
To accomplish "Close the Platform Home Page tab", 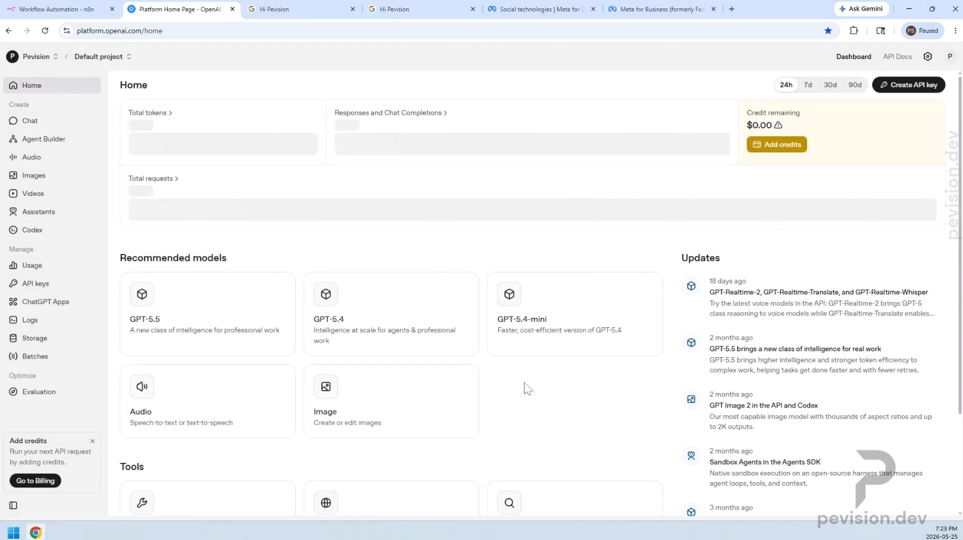I will pos(232,9).
